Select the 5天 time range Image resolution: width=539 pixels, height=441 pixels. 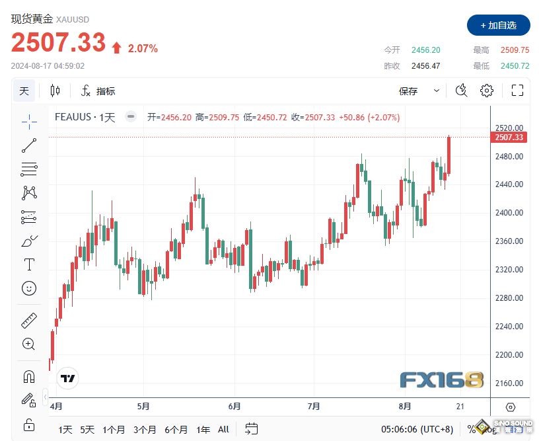[87, 430]
